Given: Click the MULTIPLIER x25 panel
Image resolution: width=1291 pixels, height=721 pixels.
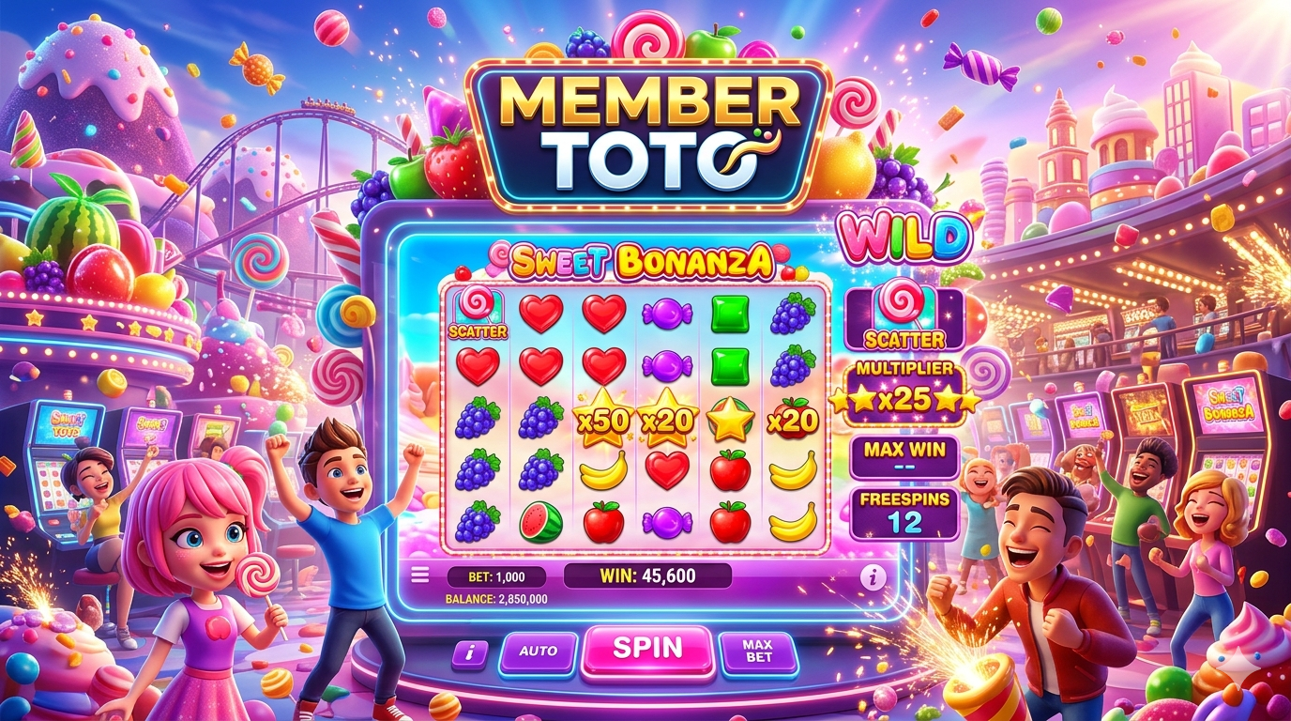Looking at the screenshot, I should 904,390.
